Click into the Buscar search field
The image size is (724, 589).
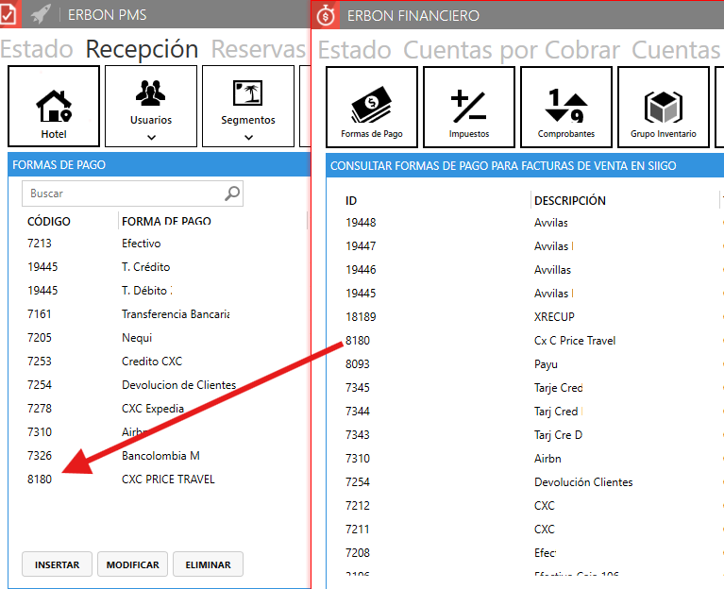(123, 194)
